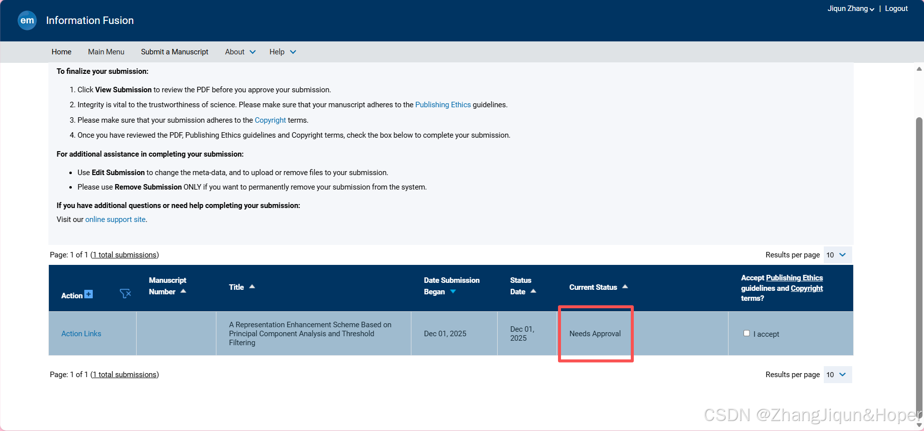Image resolution: width=924 pixels, height=431 pixels.
Task: Select the manuscript title cell text
Action: tap(310, 334)
